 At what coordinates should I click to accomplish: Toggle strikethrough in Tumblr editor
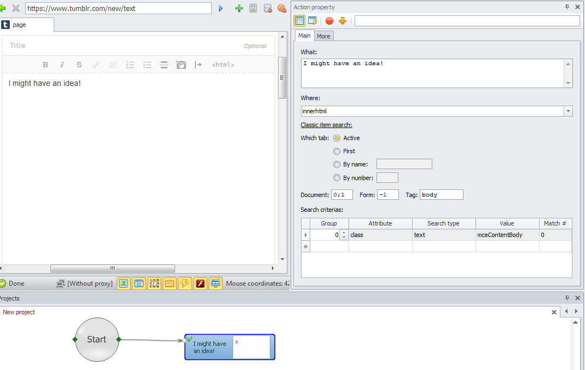(x=79, y=65)
